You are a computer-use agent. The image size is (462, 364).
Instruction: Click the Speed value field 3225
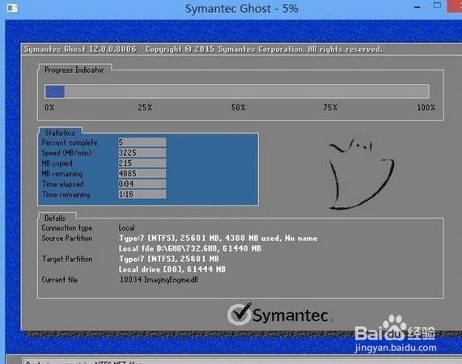(142, 153)
